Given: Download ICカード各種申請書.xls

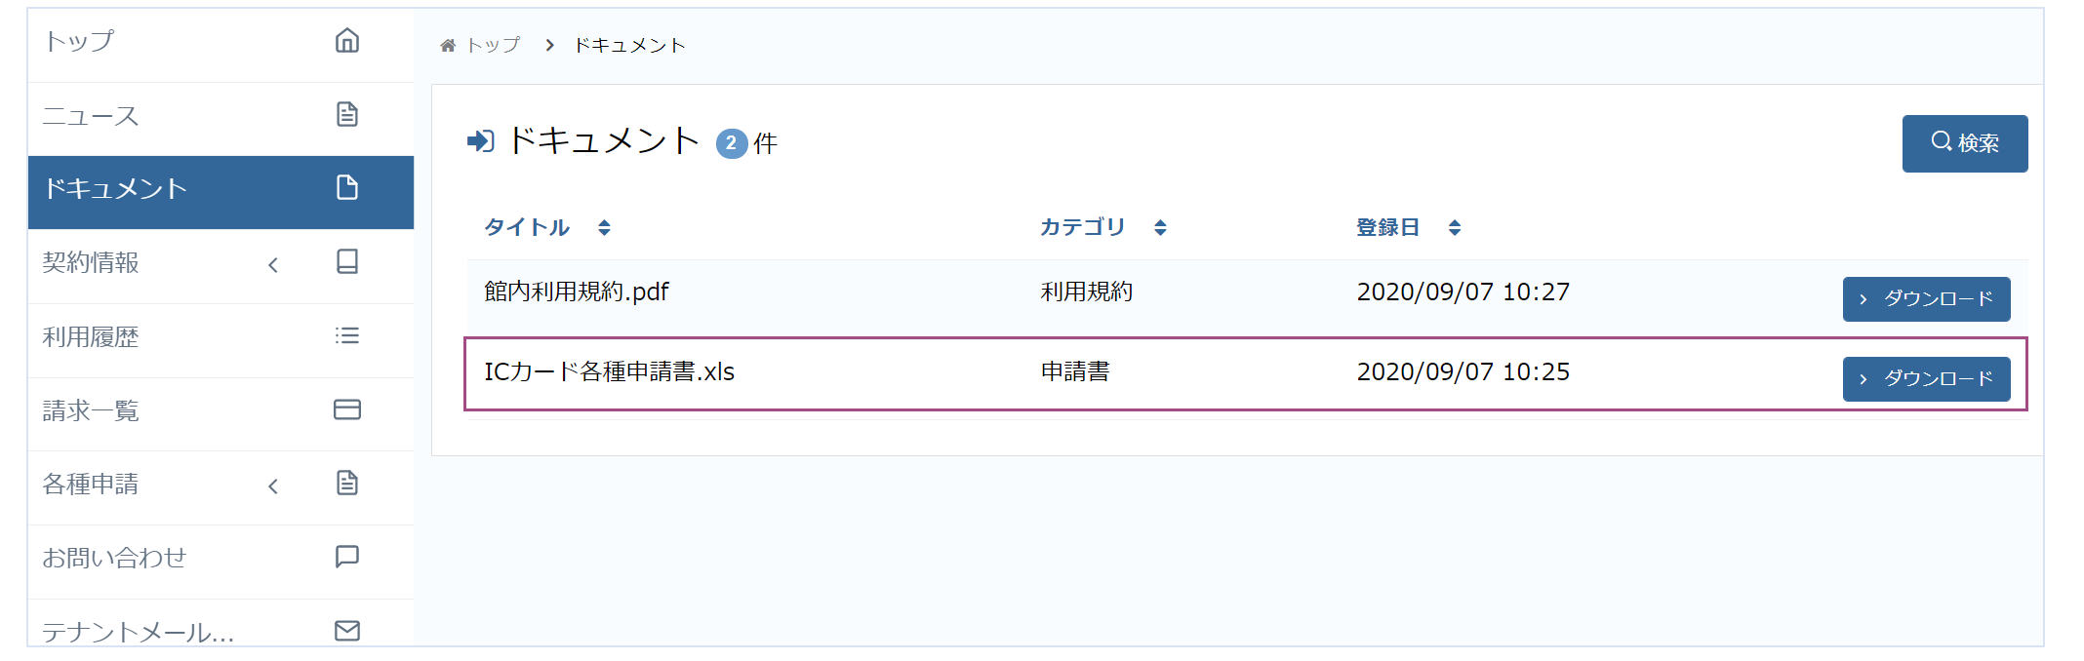Looking at the screenshot, I should tap(1926, 379).
